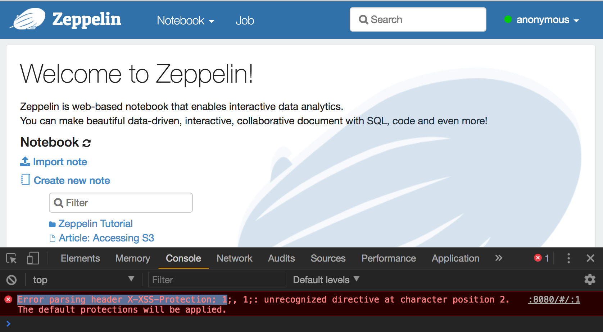603x332 pixels.
Task: Open the Article: Accessing S3 note
Action: (106, 238)
